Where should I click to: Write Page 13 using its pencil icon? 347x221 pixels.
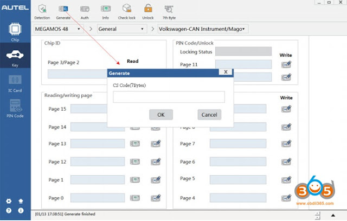tap(156, 144)
